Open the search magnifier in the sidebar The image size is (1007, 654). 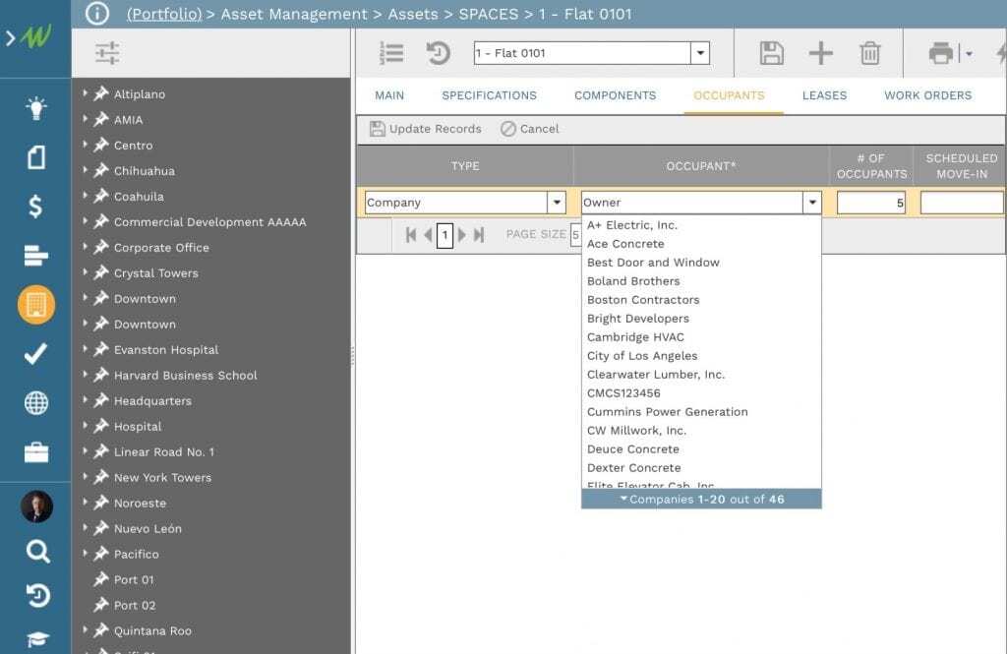tap(37, 551)
